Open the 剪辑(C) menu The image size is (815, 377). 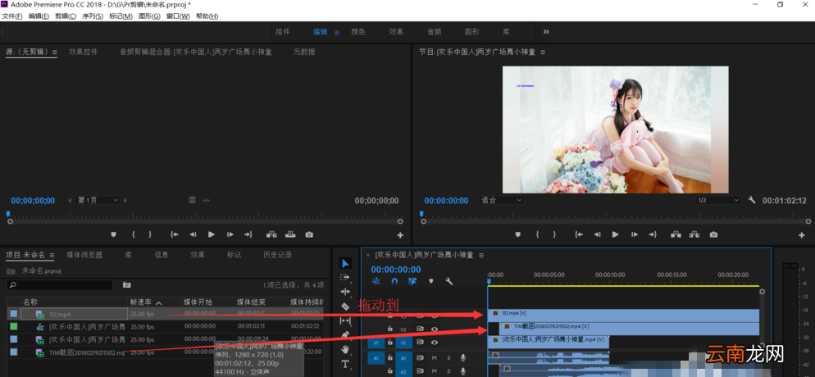pos(66,16)
